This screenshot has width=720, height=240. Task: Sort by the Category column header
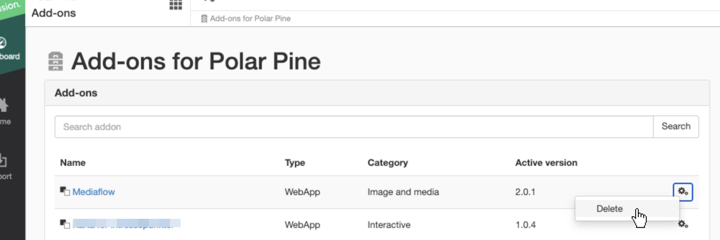pos(387,163)
